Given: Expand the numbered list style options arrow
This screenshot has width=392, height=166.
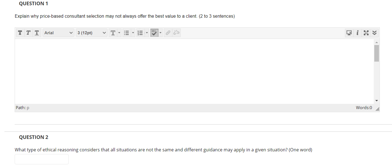Looking at the screenshot, I should [147, 33].
